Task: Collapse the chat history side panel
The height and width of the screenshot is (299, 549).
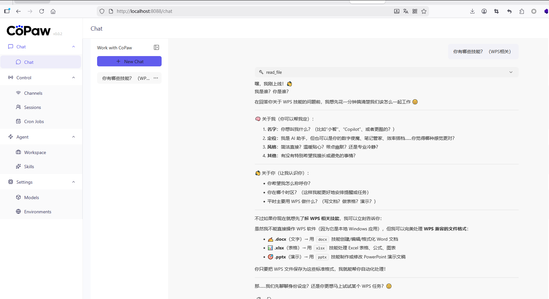Action: 156,48
